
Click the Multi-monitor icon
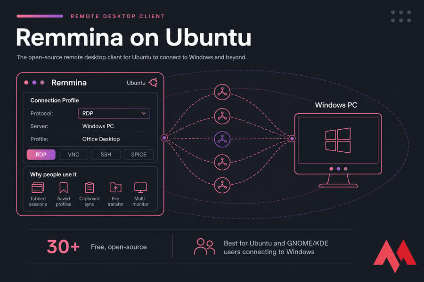click(140, 188)
